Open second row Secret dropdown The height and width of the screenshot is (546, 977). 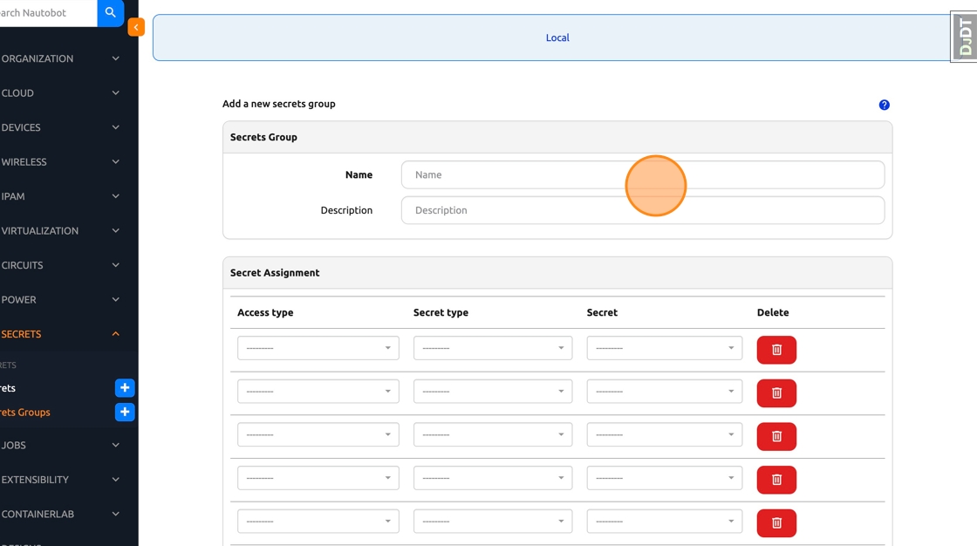point(664,392)
